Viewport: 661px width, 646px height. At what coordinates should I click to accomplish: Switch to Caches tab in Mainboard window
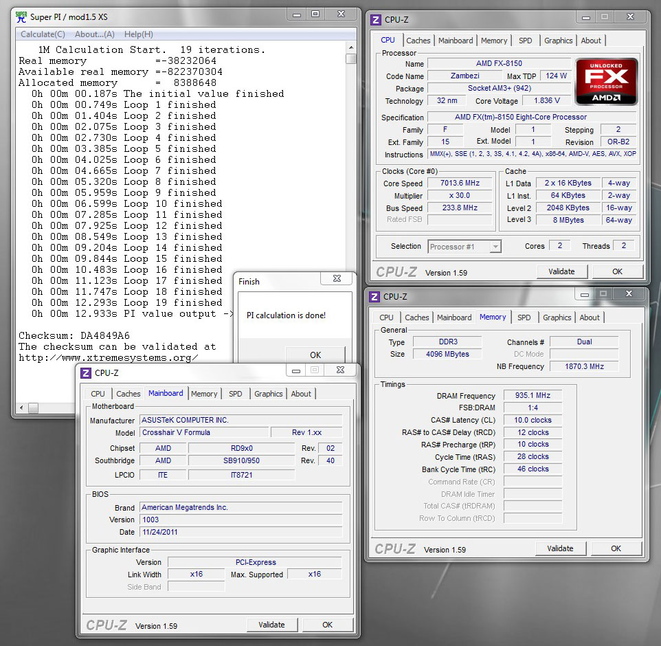tap(128, 394)
